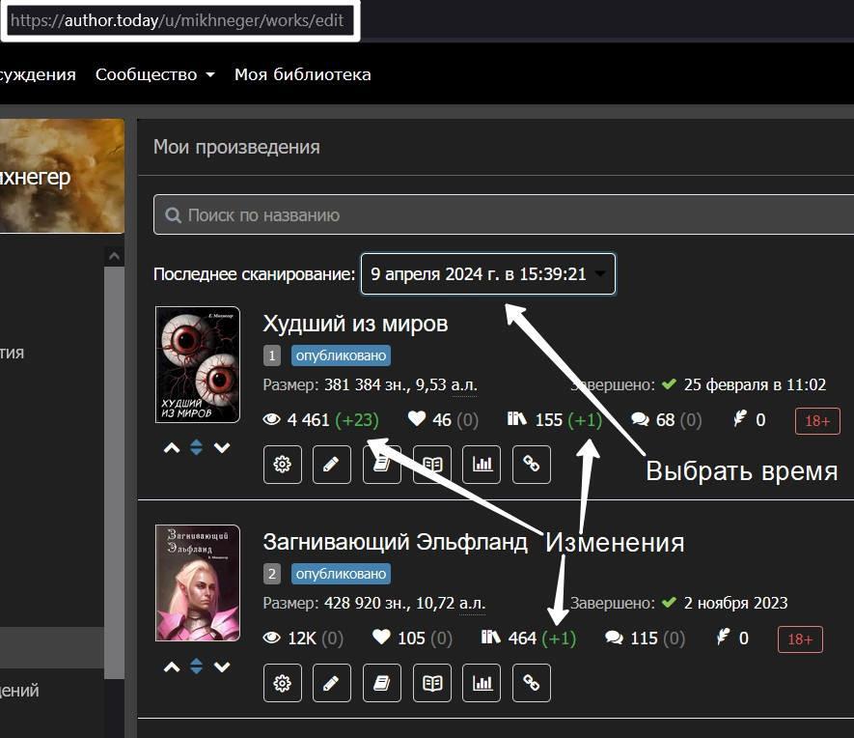Click size text 381 384 зн., 9,53 а.л.
Image resolution: width=854 pixels, height=738 pixels.
pos(400,384)
